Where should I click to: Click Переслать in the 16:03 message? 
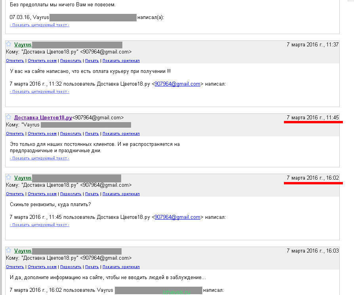click(x=70, y=267)
